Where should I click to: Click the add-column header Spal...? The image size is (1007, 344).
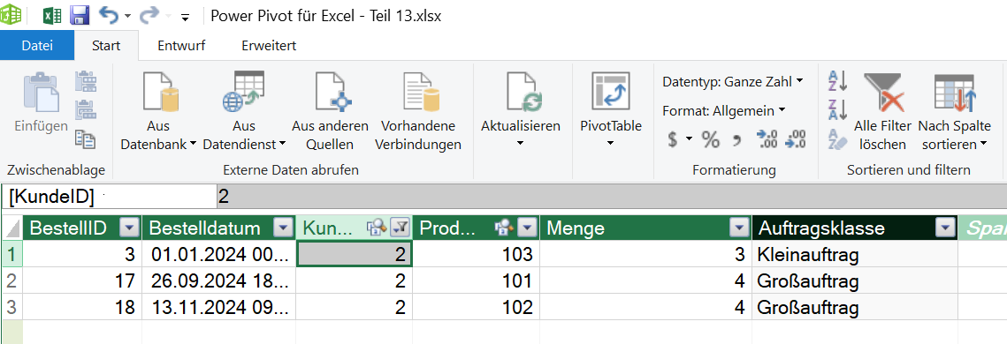[982, 228]
